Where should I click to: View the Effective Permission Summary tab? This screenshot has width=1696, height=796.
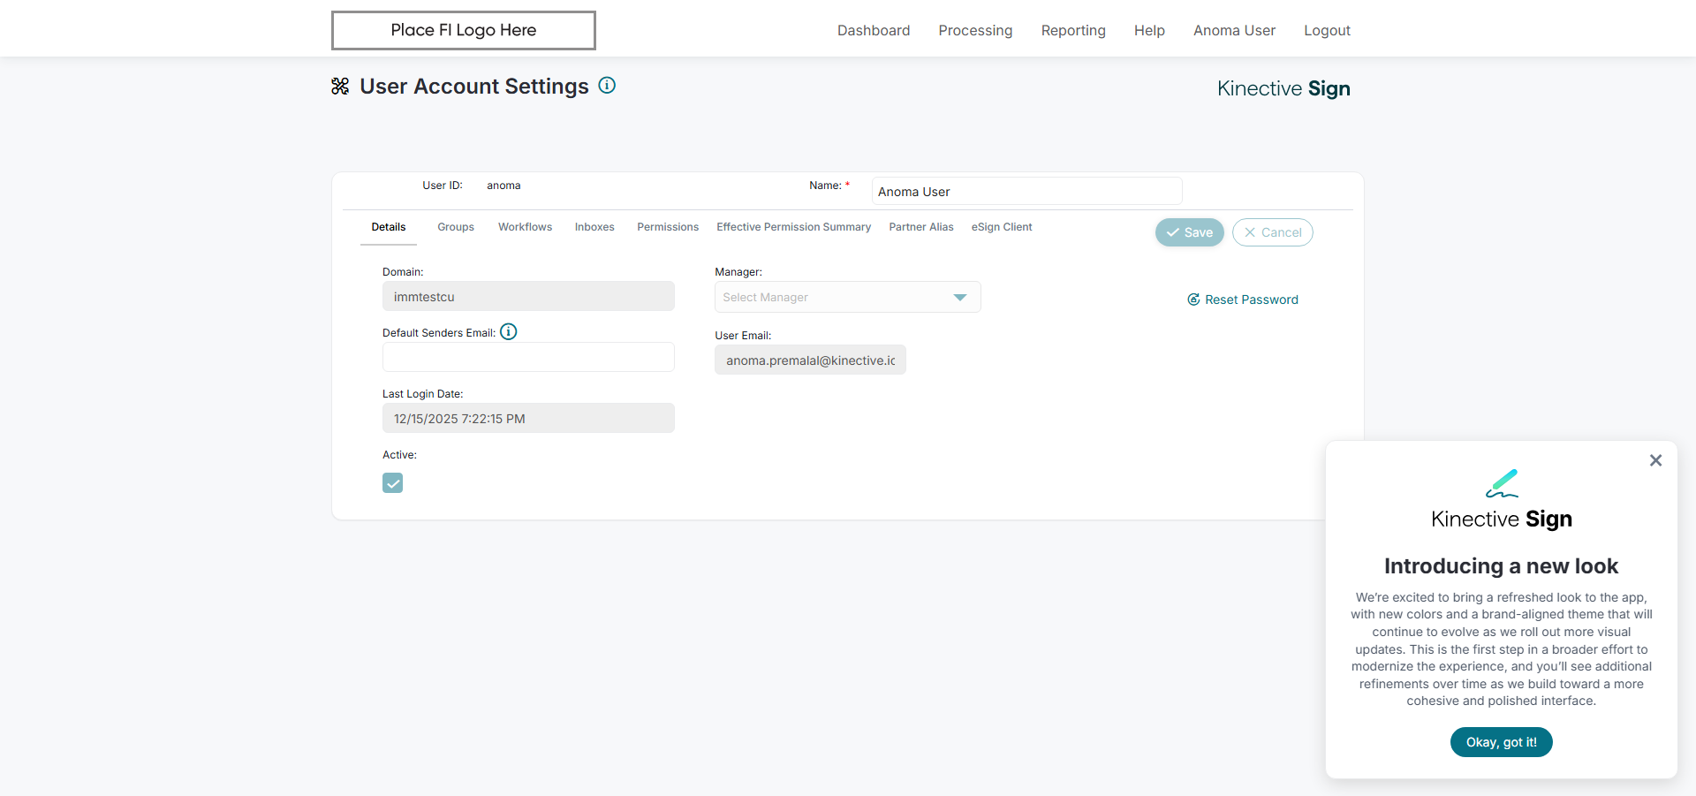point(793,227)
